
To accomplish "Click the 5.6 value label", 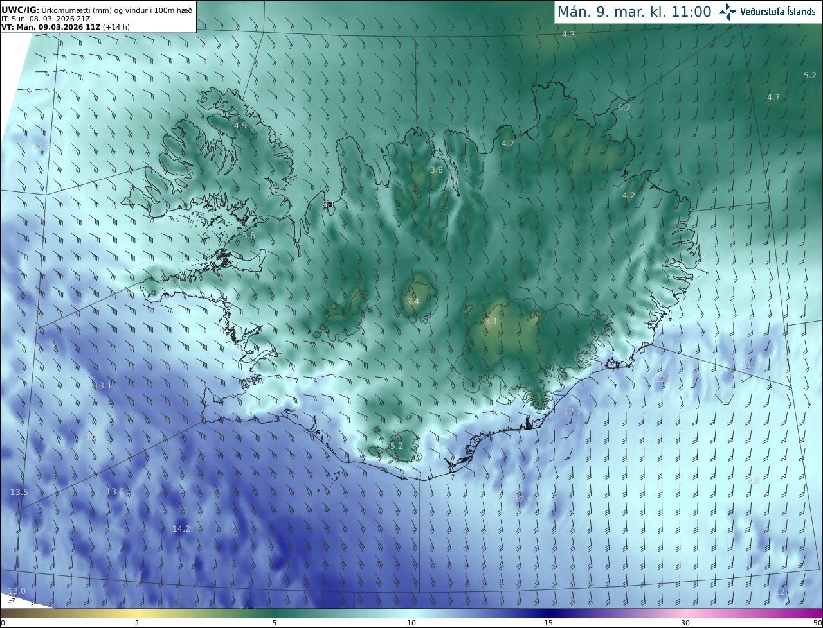I will [x=249, y=236].
